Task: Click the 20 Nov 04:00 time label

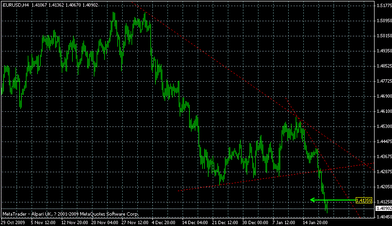Action: (105, 222)
